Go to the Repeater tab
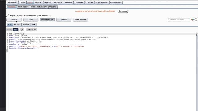The width and height of the screenshot is (198, 111). tap(48, 2)
